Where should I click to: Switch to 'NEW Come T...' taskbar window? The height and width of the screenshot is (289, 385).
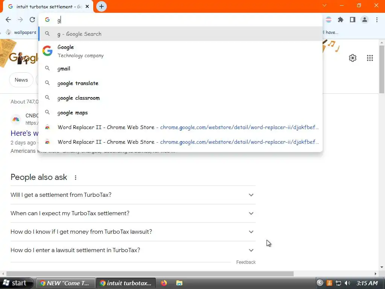pos(65,283)
